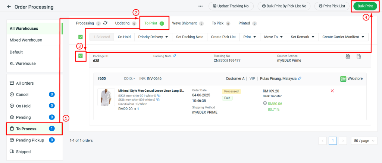Select All Warehouses in the warehouse list
Screen dimensions: 382x163
(x=34, y=28)
